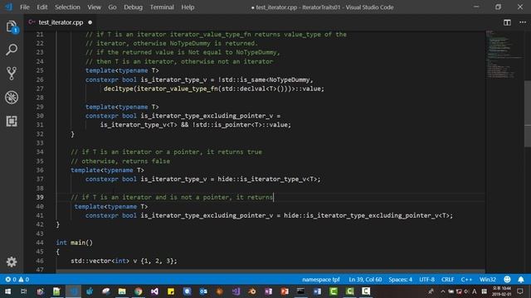
Task: Click on std::vector<int> on line 46
Action: pyautogui.click(x=100, y=261)
